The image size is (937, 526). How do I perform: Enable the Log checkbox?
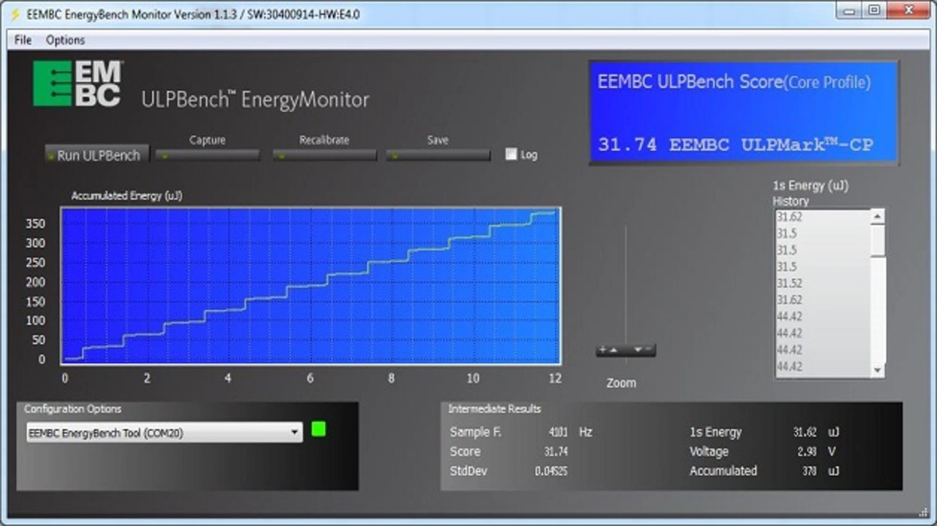[x=511, y=154]
